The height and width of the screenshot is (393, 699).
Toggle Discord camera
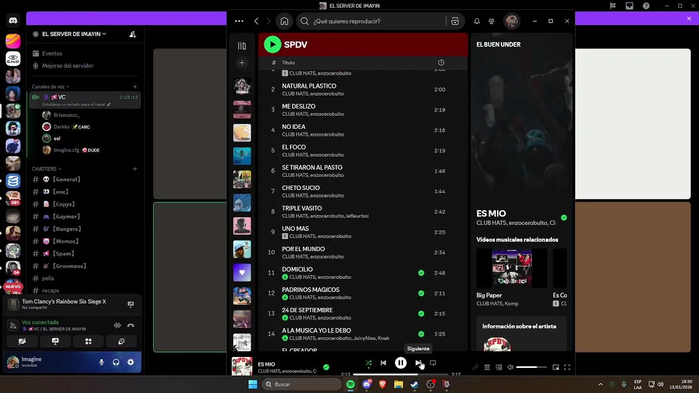22,341
